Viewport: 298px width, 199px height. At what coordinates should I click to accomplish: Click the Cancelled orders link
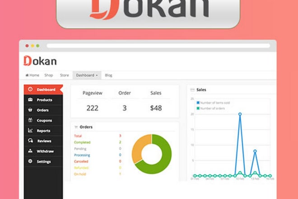(81, 161)
